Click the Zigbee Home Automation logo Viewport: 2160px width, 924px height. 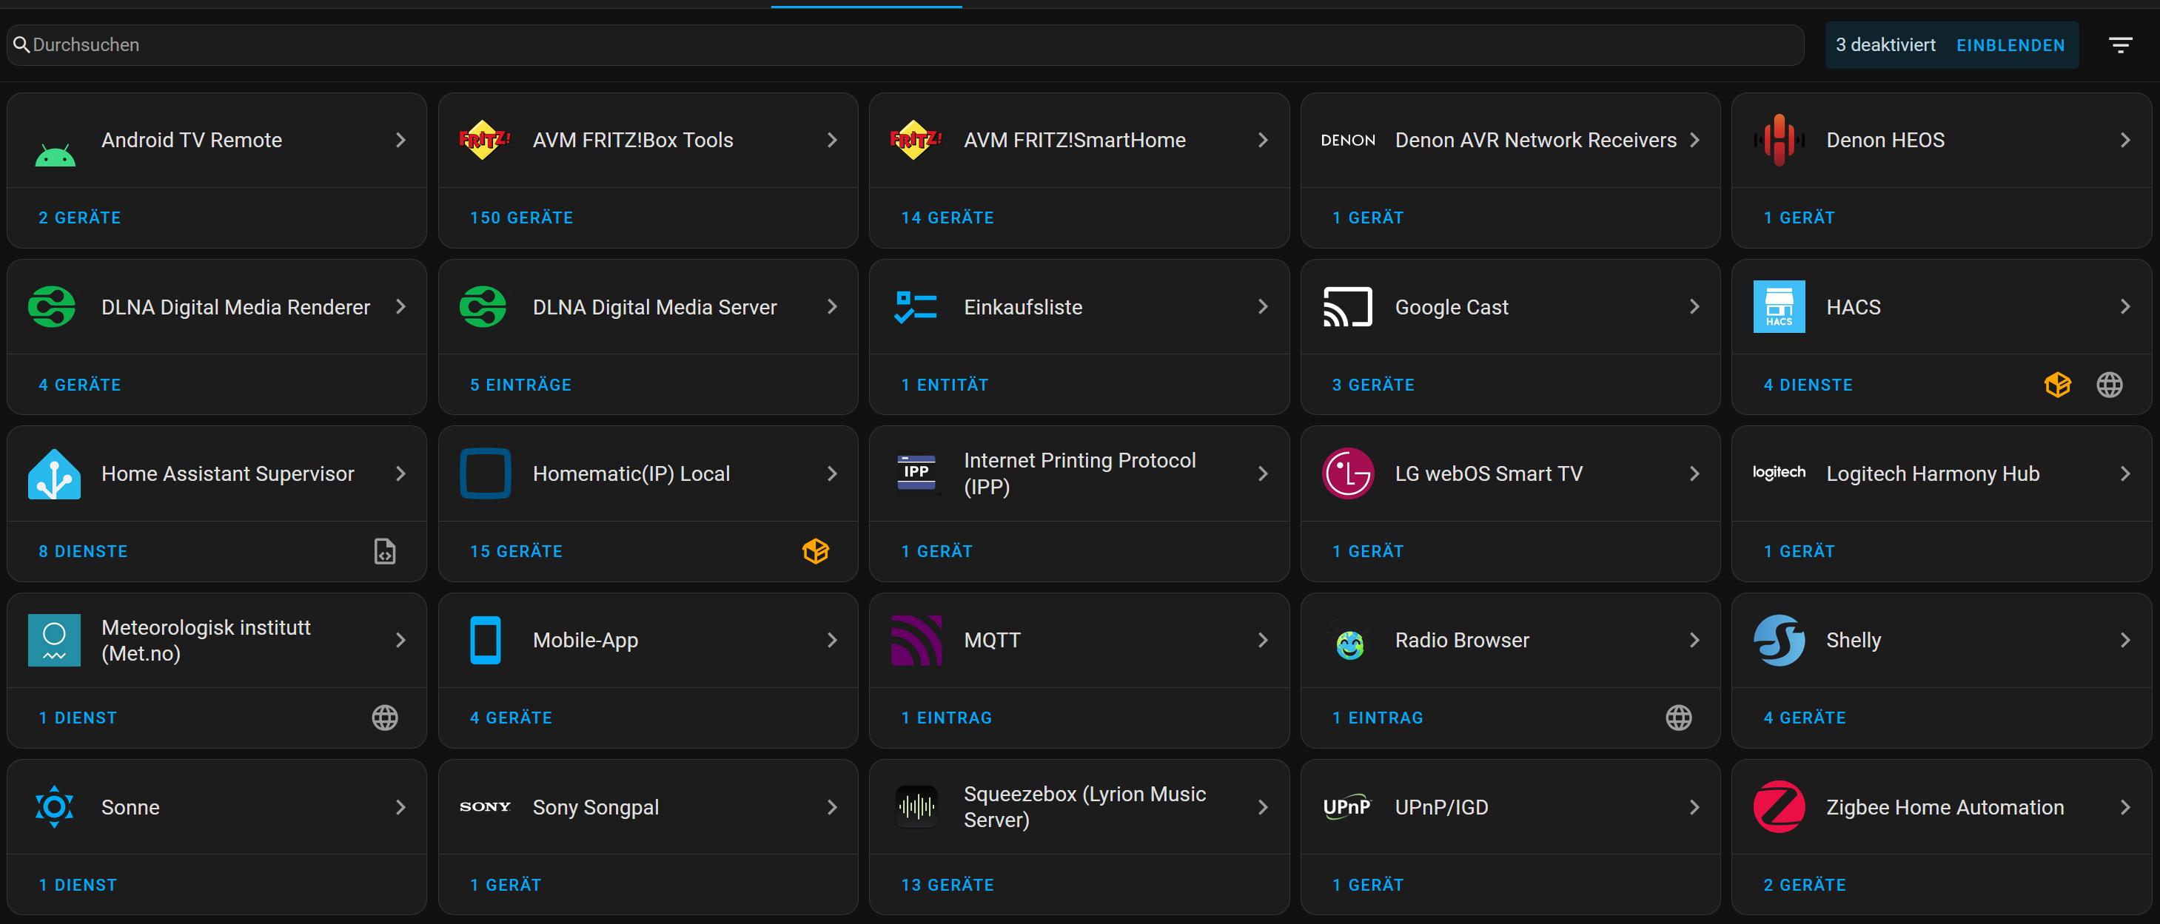point(1779,806)
